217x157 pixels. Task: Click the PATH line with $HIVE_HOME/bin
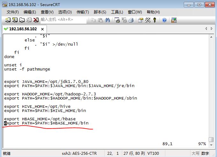[45, 111]
